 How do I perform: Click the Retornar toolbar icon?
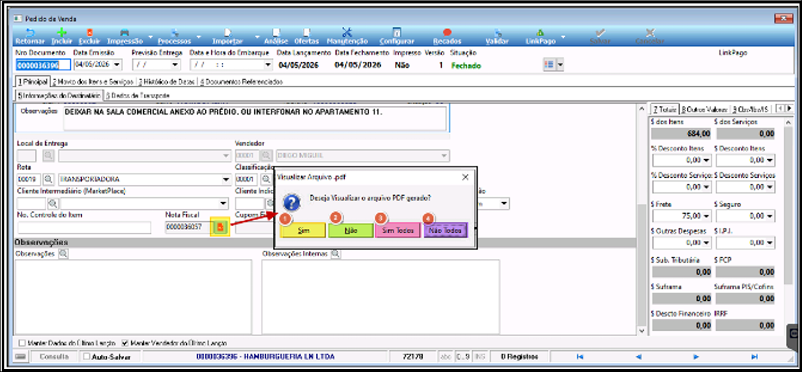30,37
